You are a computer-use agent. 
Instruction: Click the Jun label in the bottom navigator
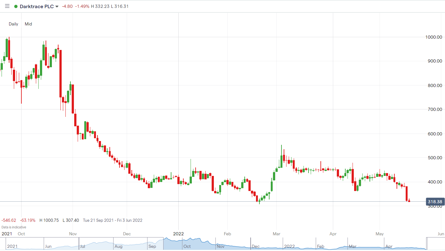[48, 246]
